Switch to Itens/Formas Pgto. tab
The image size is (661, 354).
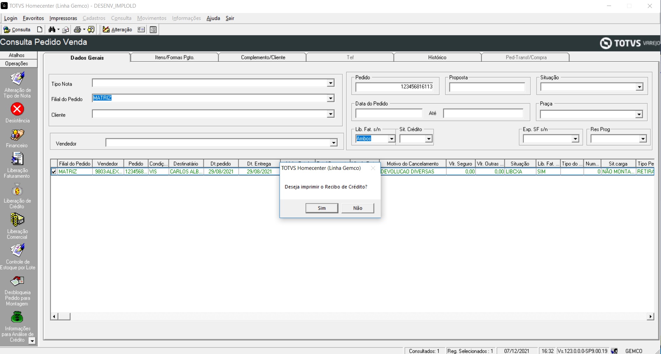174,57
